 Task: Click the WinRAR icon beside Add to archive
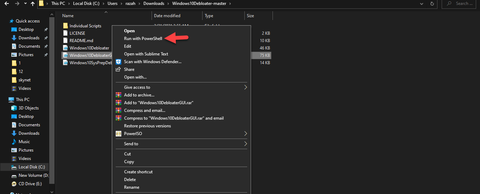click(x=119, y=95)
